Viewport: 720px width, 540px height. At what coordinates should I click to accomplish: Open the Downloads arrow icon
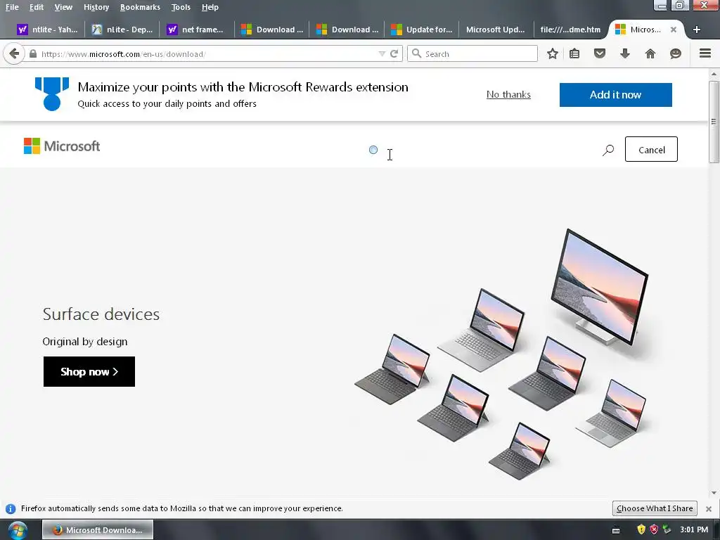(625, 53)
